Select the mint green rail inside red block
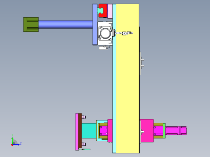210x157 pixels. coord(100,10)
